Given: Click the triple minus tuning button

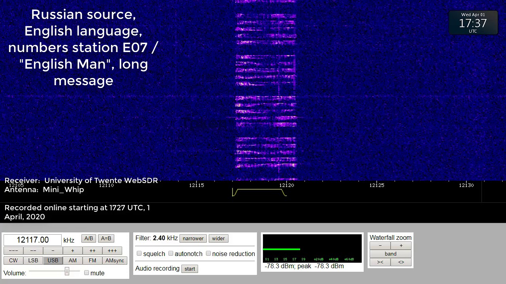Looking at the screenshot, I should [x=13, y=250].
